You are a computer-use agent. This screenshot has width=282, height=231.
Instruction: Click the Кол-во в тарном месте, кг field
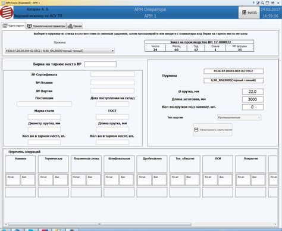tap(44, 142)
